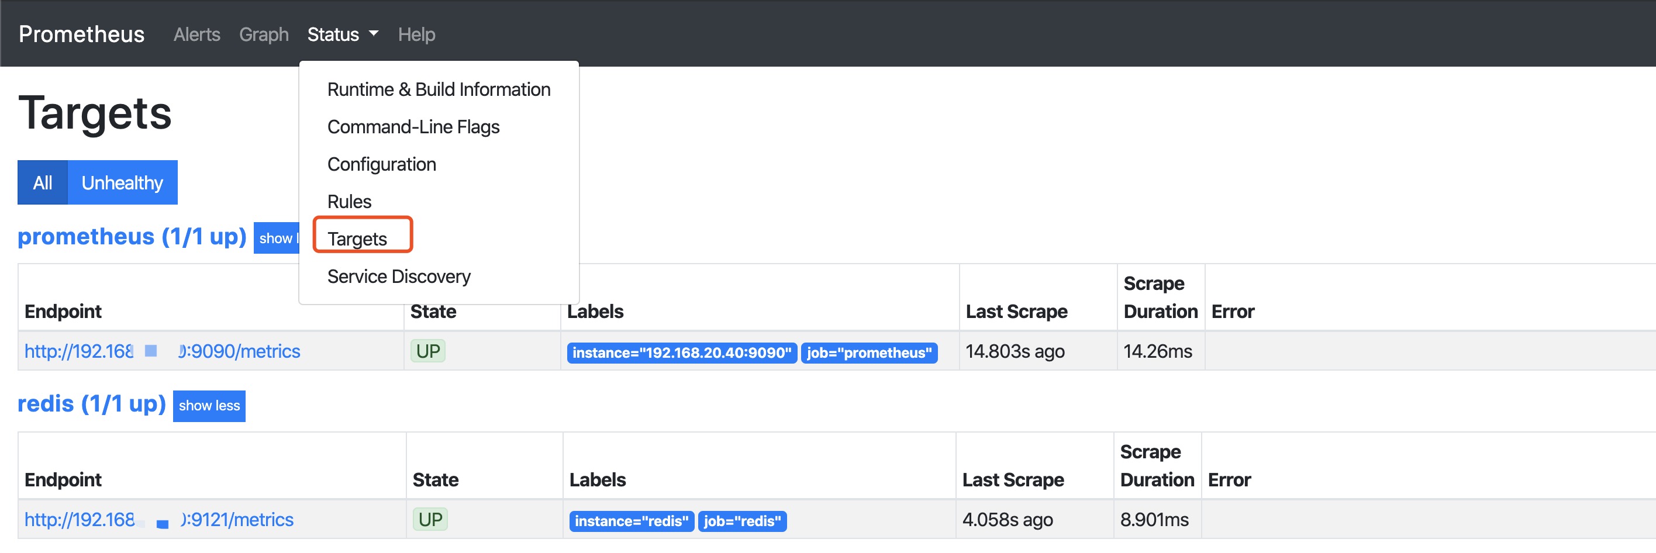
Task: Collapse prometheus job with show less
Action: click(x=277, y=238)
